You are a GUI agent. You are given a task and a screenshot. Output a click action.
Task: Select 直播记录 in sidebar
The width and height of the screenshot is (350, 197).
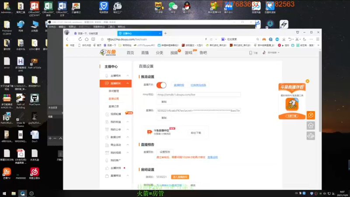[114, 106]
